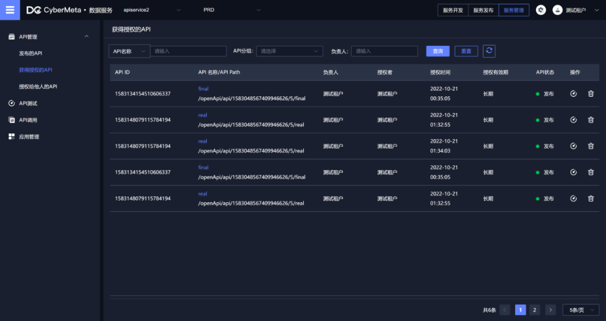The image size is (606, 321).
Task: Switch to the 服务发布 tab
Action: tap(484, 10)
